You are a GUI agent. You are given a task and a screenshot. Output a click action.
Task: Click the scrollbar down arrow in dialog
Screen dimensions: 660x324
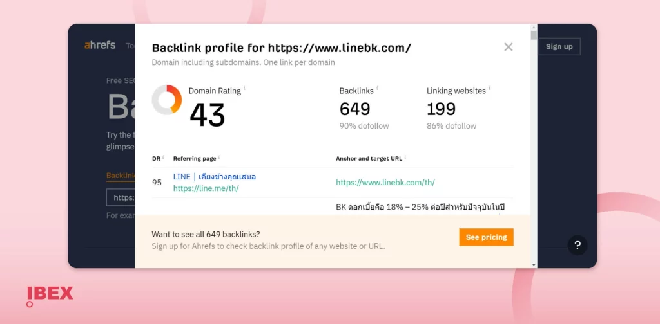click(534, 265)
